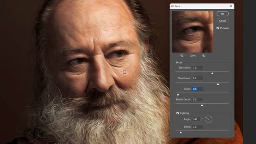Close the Oil Paint dialog

point(231,6)
